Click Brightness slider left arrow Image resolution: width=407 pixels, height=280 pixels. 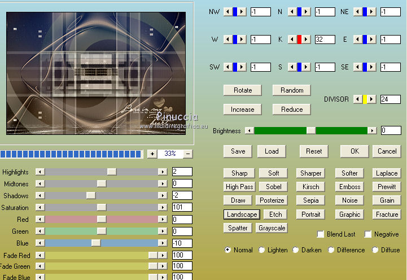coord(250,130)
